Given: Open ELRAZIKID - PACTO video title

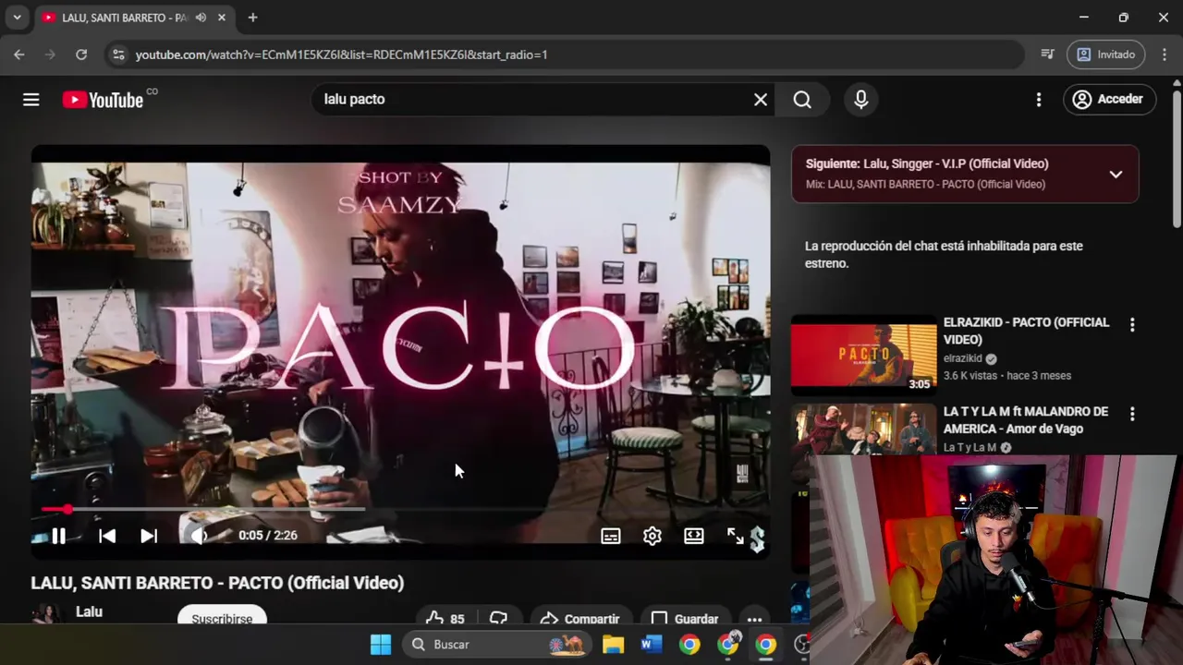Looking at the screenshot, I should [1026, 331].
